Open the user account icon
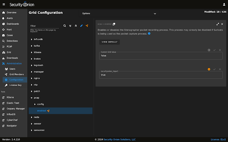The height and width of the screenshot is (142, 228). tap(224, 5)
